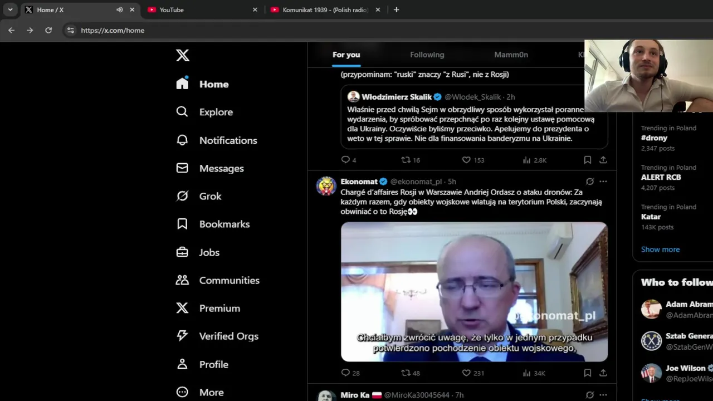This screenshot has width=713, height=401.
Task: Click Show more under trends
Action: pos(660,250)
